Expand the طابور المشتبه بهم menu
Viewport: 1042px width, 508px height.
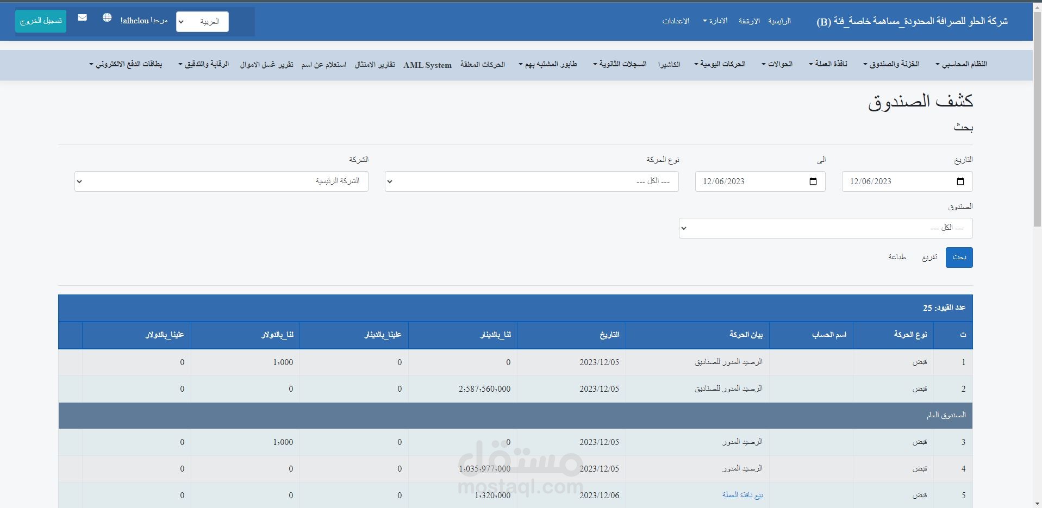[x=548, y=64]
